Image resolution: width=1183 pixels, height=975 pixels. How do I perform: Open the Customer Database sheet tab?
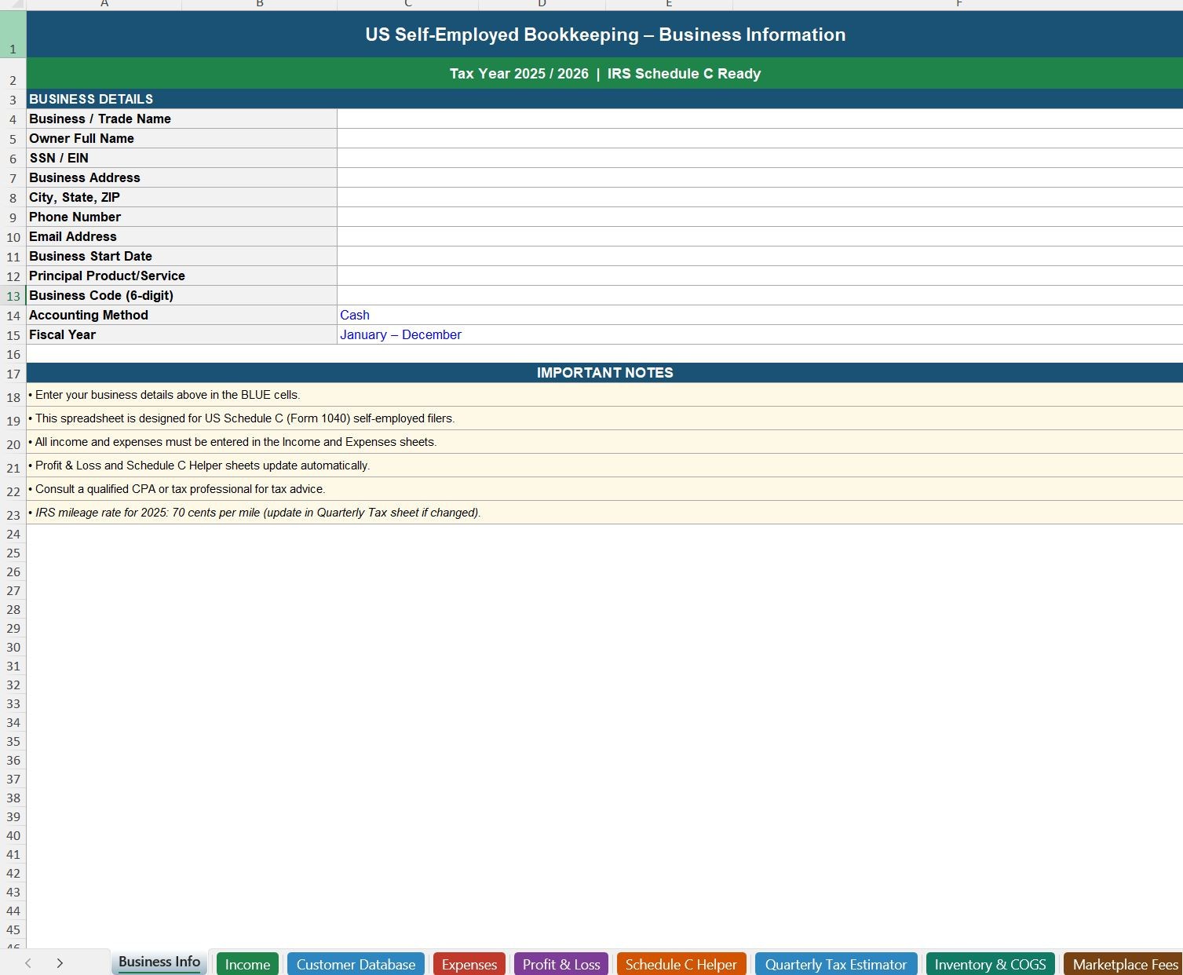(356, 964)
